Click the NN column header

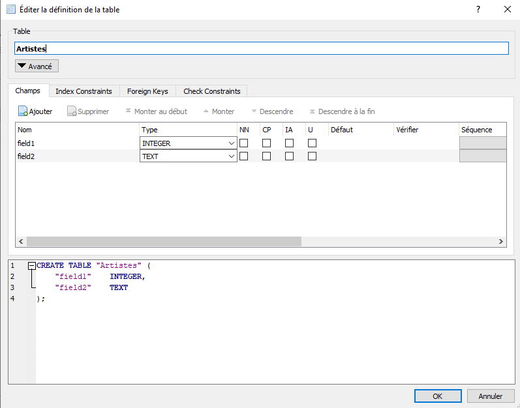249,130
